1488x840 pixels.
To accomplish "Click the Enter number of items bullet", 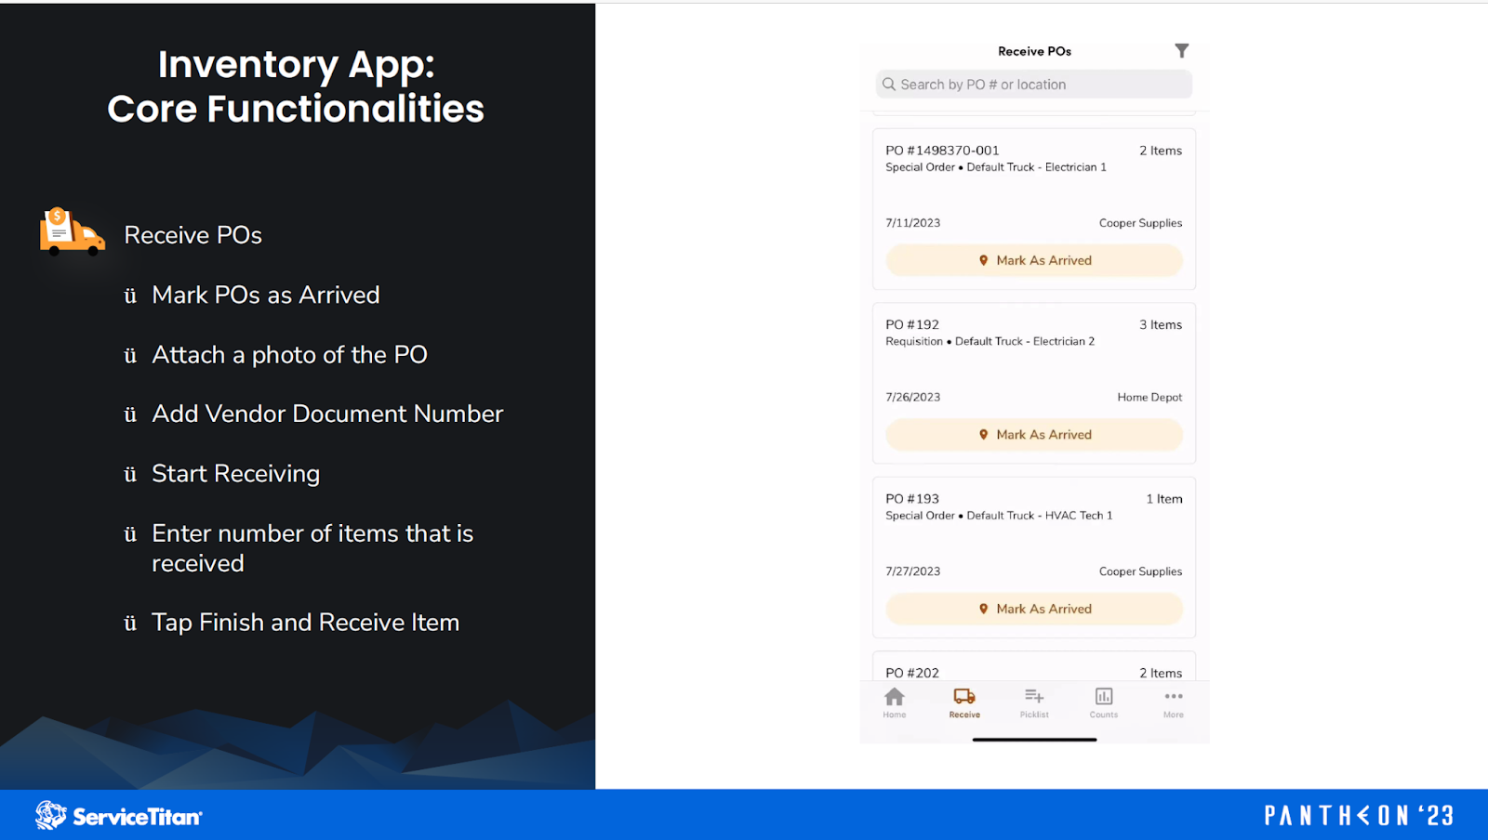I will (312, 548).
